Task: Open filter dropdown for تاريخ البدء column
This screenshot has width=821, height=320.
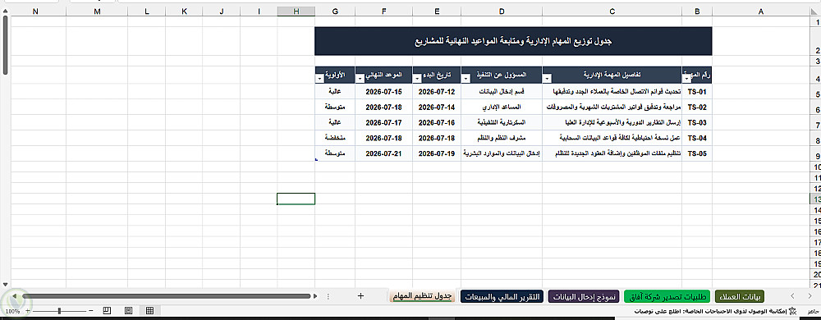Action: point(417,79)
